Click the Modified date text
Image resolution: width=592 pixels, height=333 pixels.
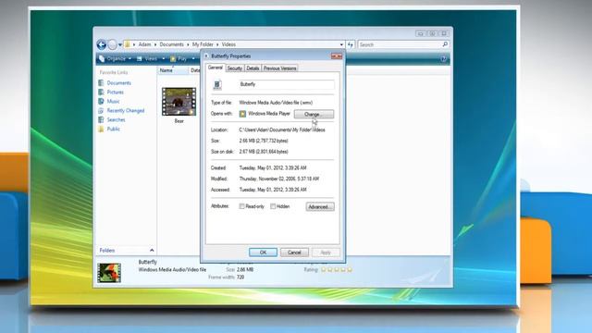[279, 179]
